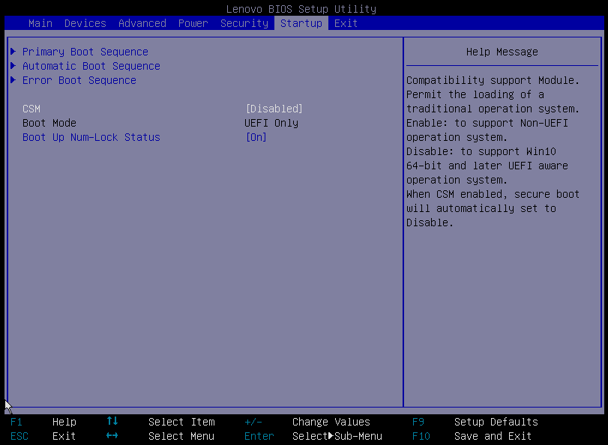Expand the Automatic Boot Sequence arrow
This screenshot has width=608, height=445.
[x=13, y=66]
